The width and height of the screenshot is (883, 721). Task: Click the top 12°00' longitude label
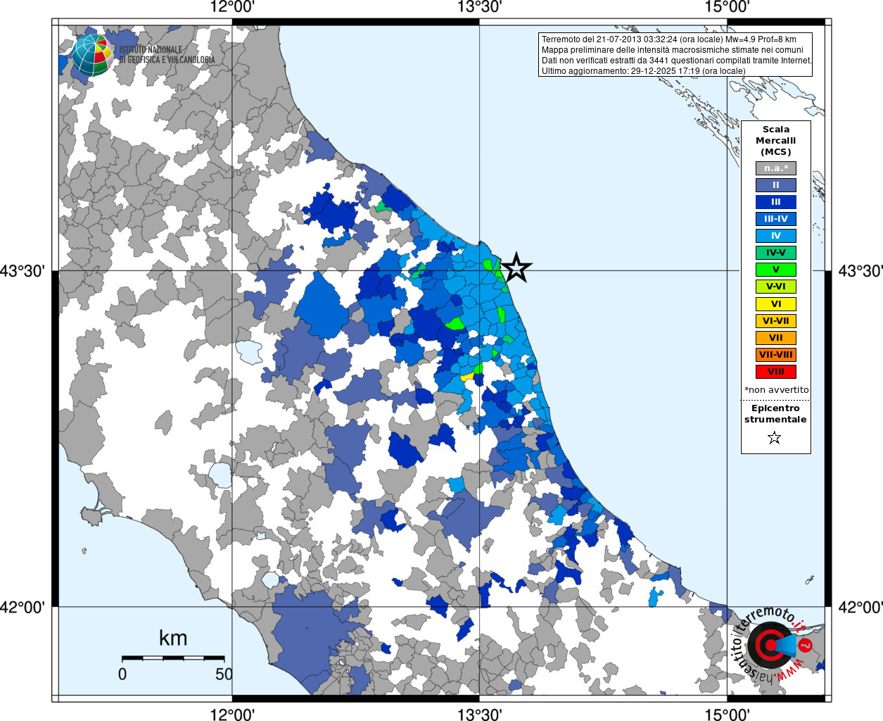pyautogui.click(x=232, y=7)
